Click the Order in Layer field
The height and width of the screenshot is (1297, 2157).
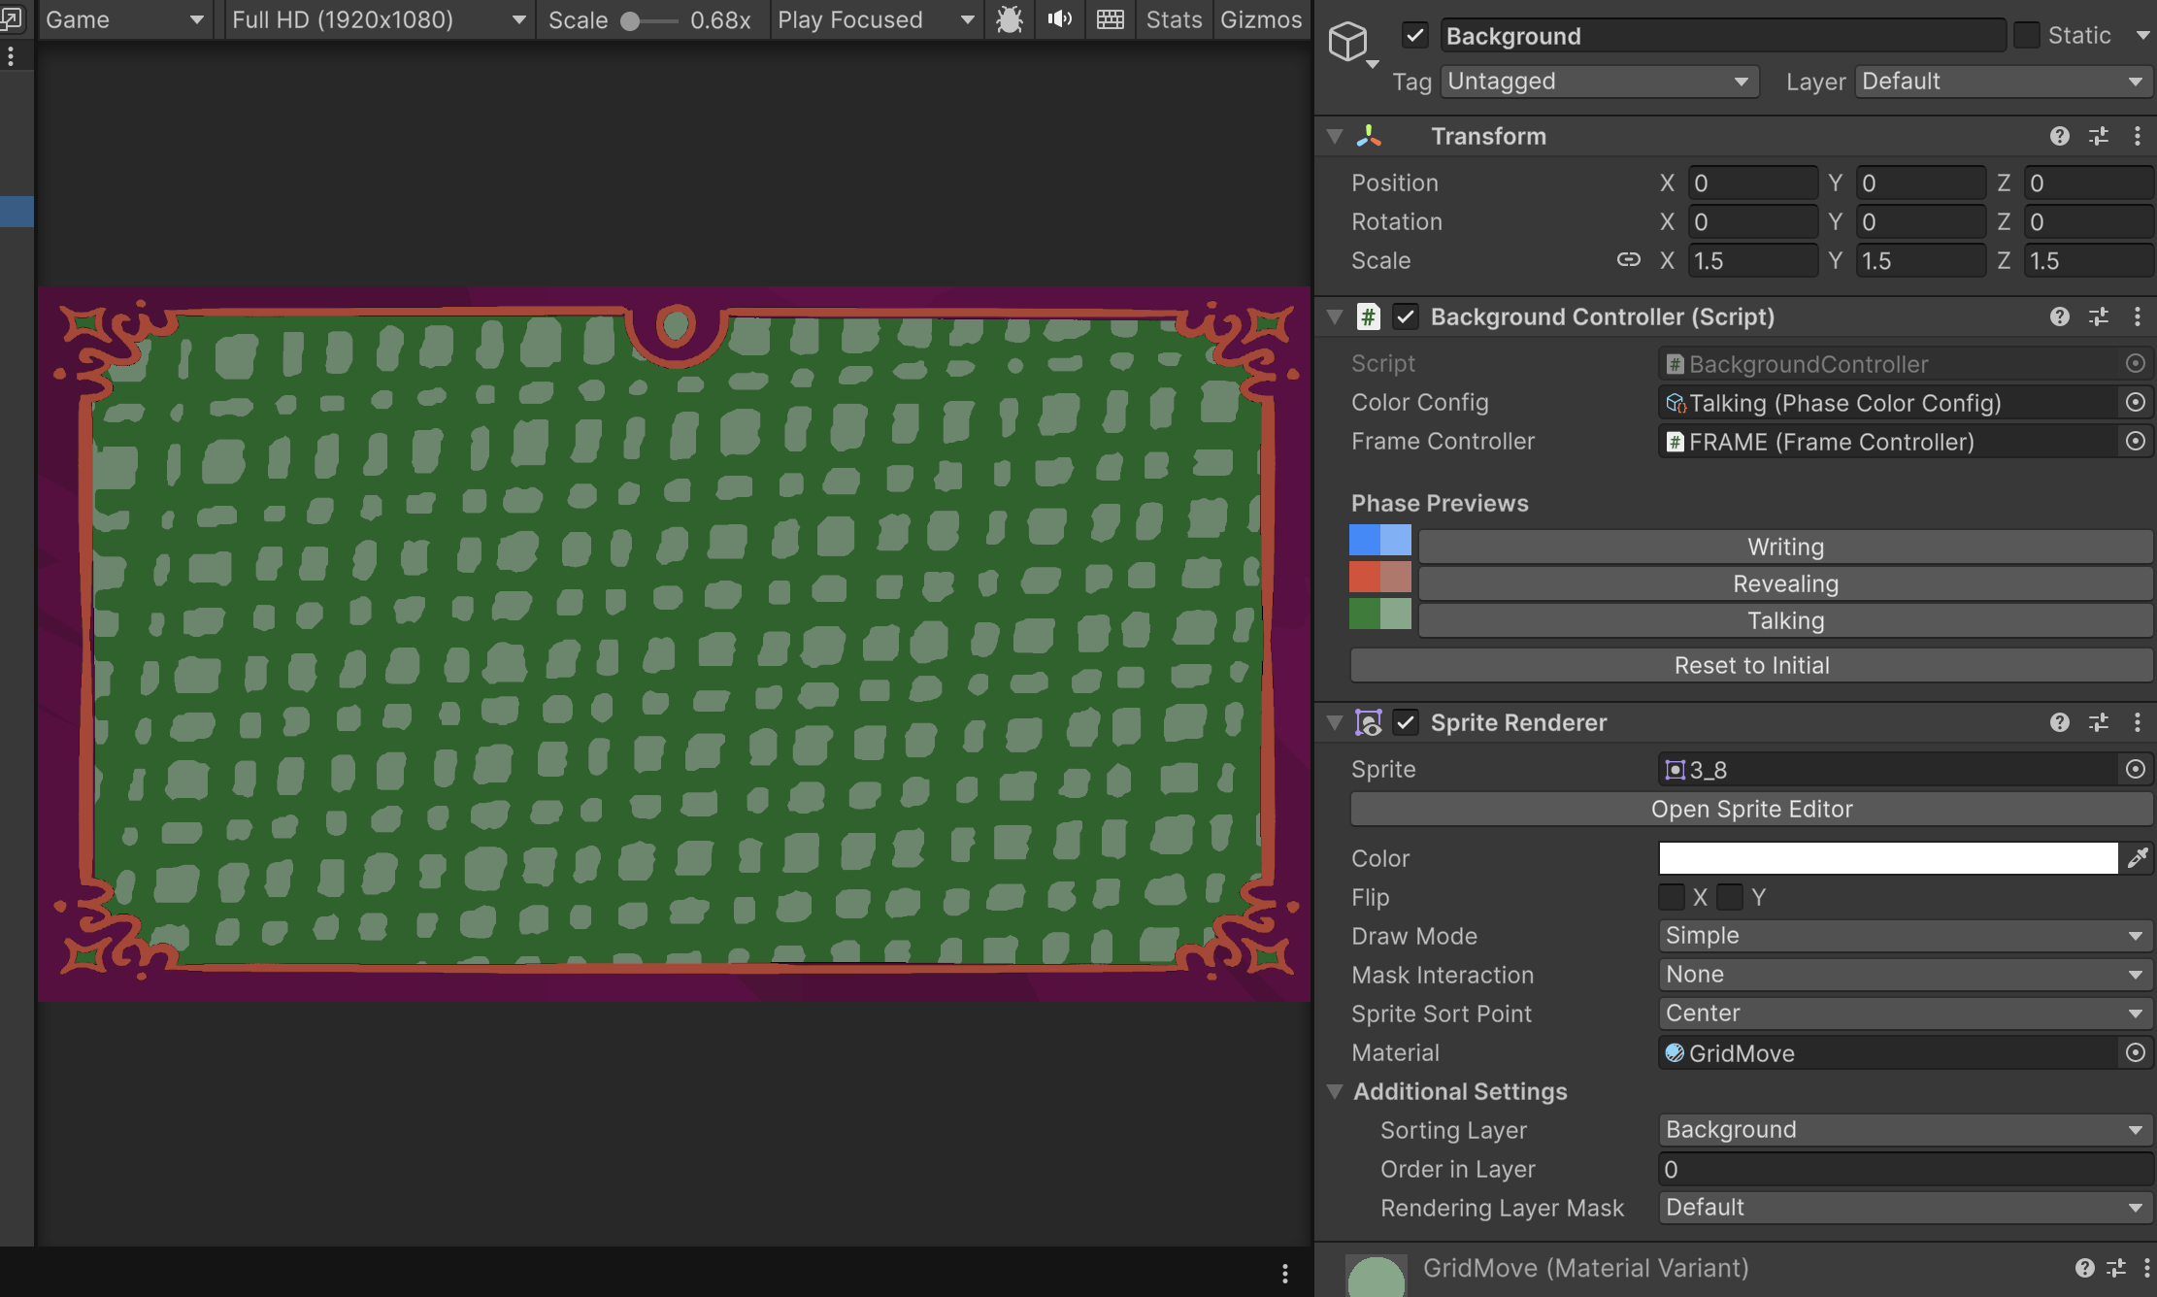(x=1905, y=1169)
